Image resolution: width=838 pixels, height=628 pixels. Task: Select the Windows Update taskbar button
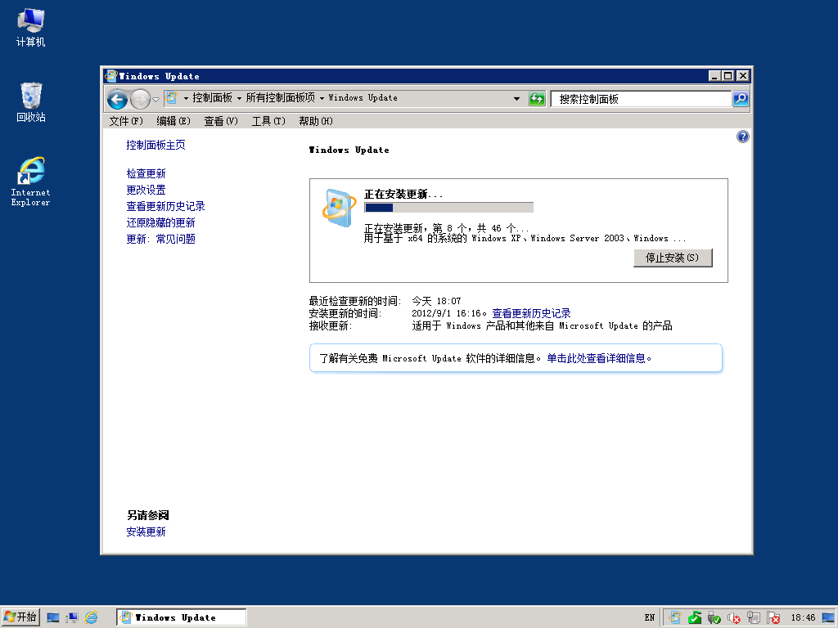pos(181,617)
